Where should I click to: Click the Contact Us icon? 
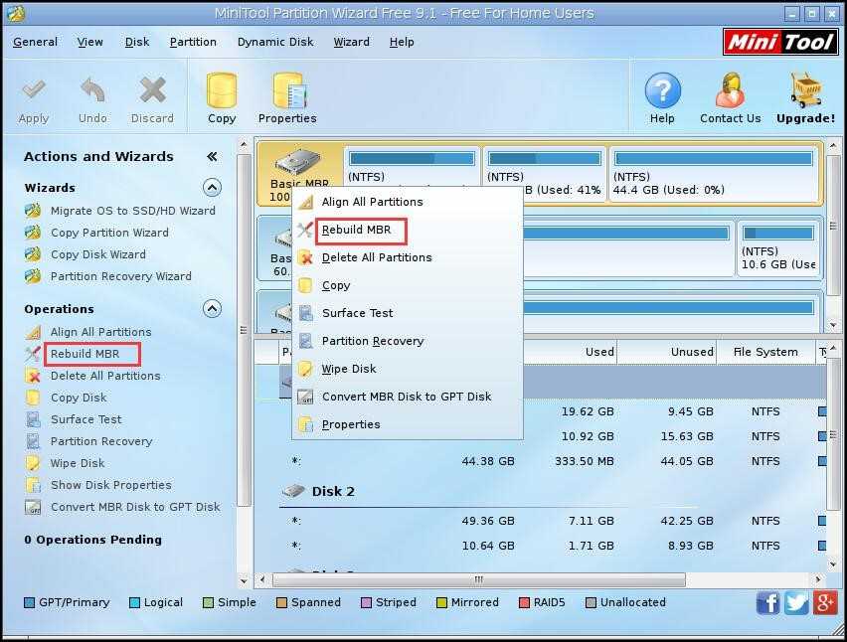pyautogui.click(x=731, y=90)
